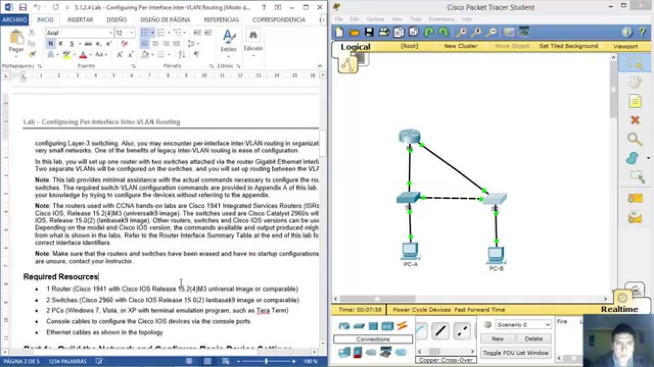Click the Network Information icon in Packet Tracer
The image size is (654, 367).
[627, 32]
